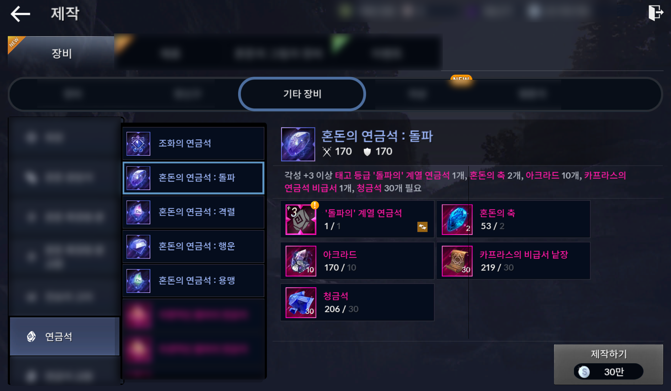Viewport: 671px width, 391px height.
Task: Click the 혼돈의 연금석 : 돌파 header item icon
Action: (298, 144)
